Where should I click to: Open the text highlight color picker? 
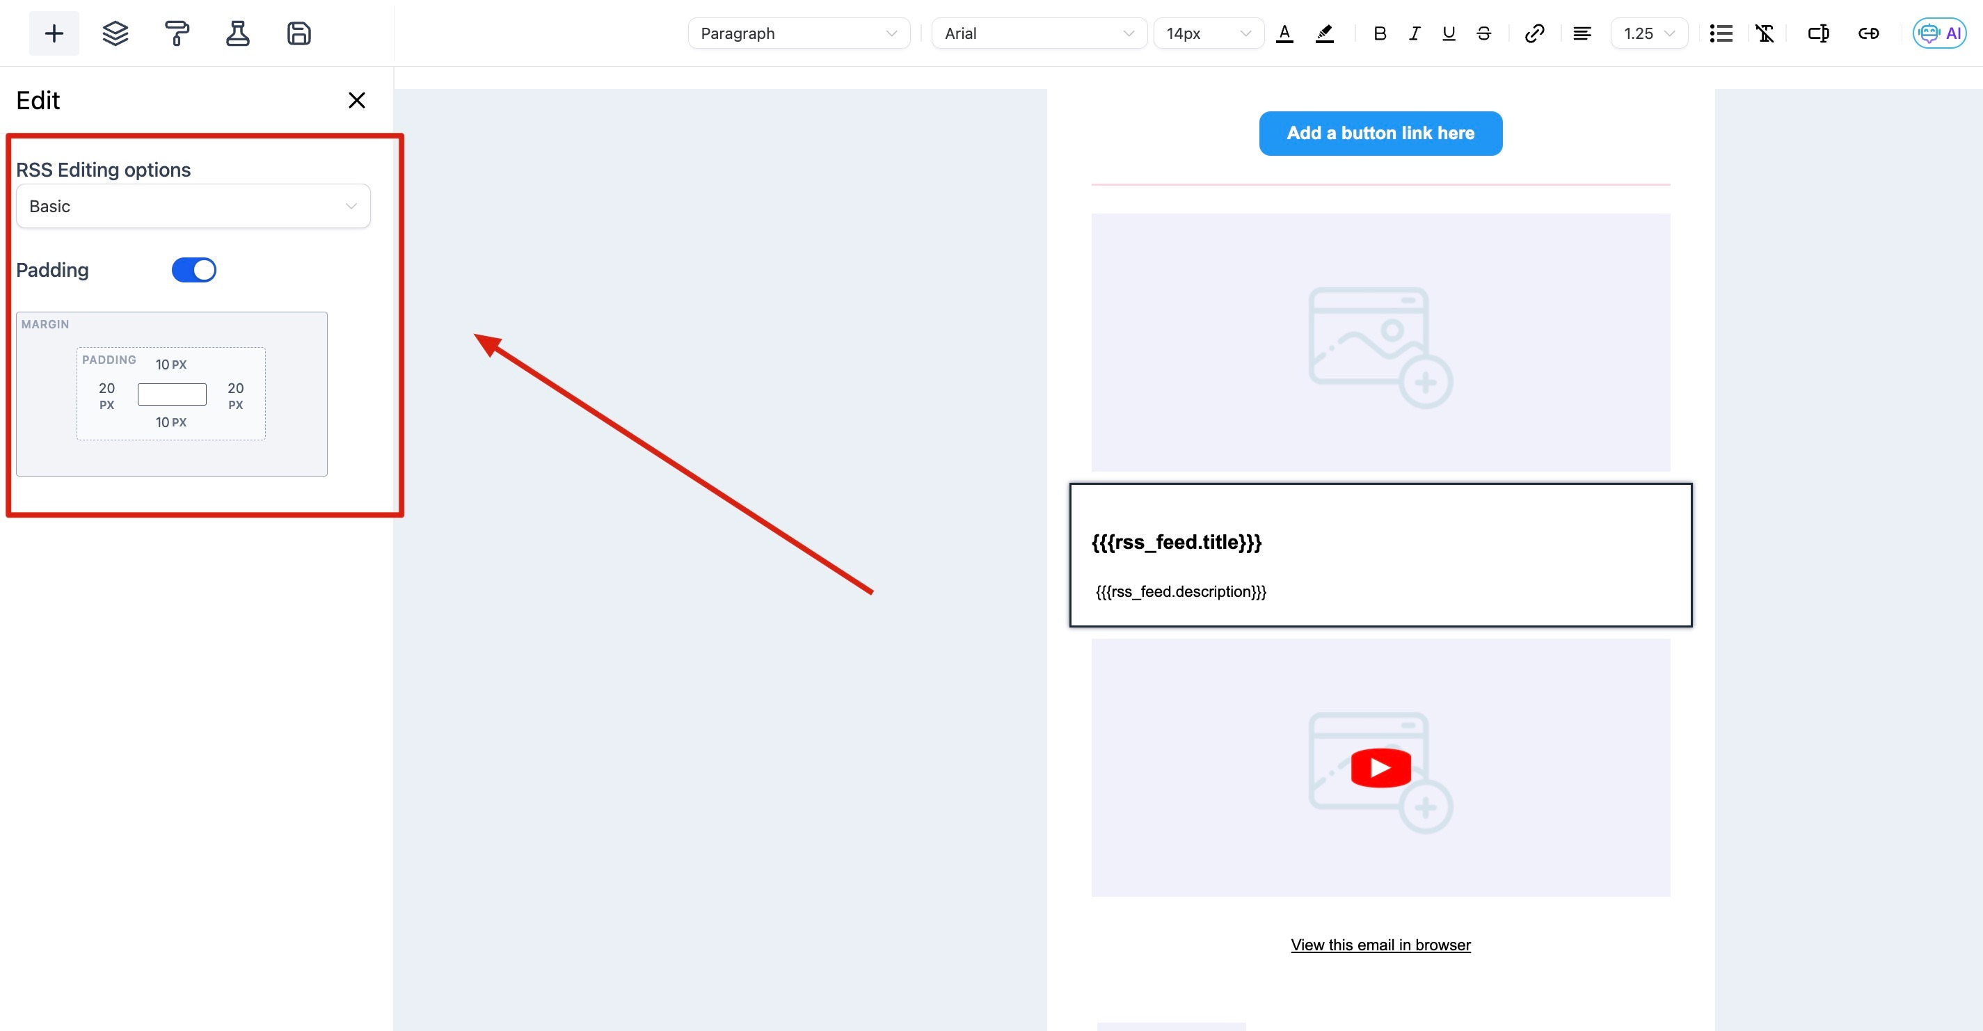pyautogui.click(x=1324, y=33)
